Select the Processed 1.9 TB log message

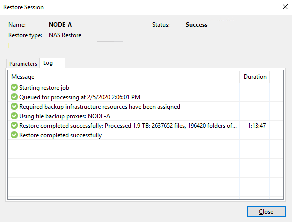128,126
